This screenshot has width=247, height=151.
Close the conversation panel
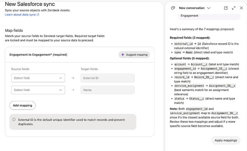point(241,8)
